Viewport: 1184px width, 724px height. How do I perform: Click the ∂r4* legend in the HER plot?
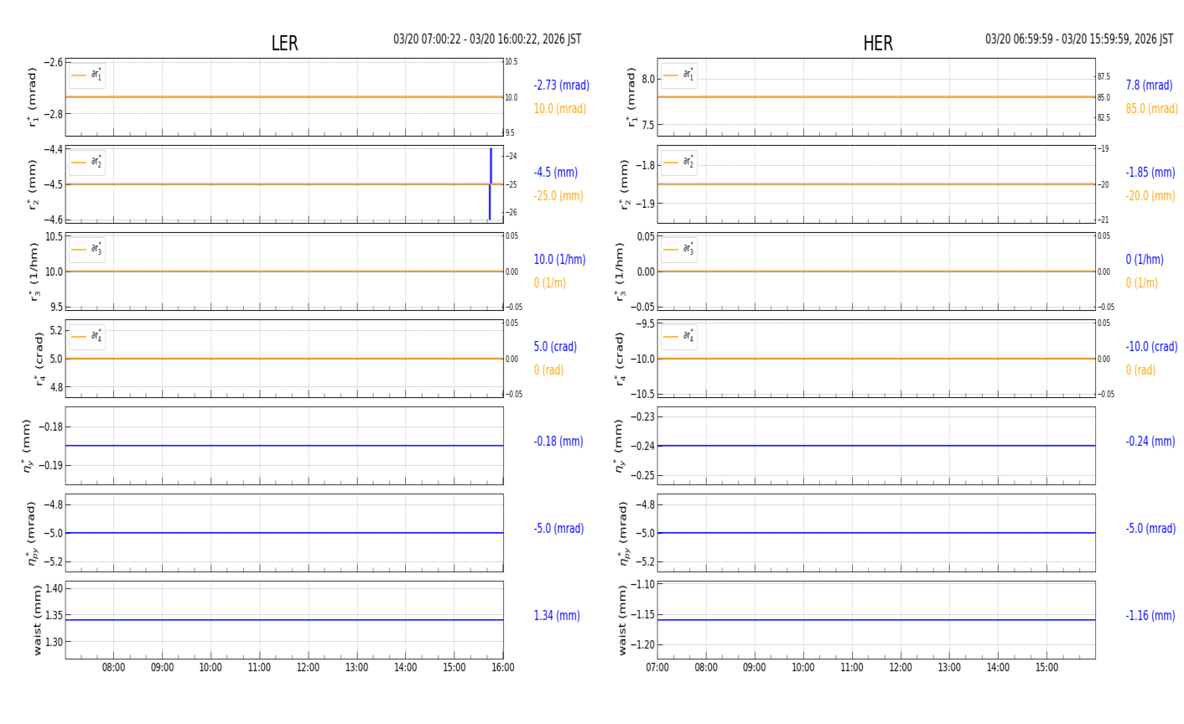tap(679, 337)
